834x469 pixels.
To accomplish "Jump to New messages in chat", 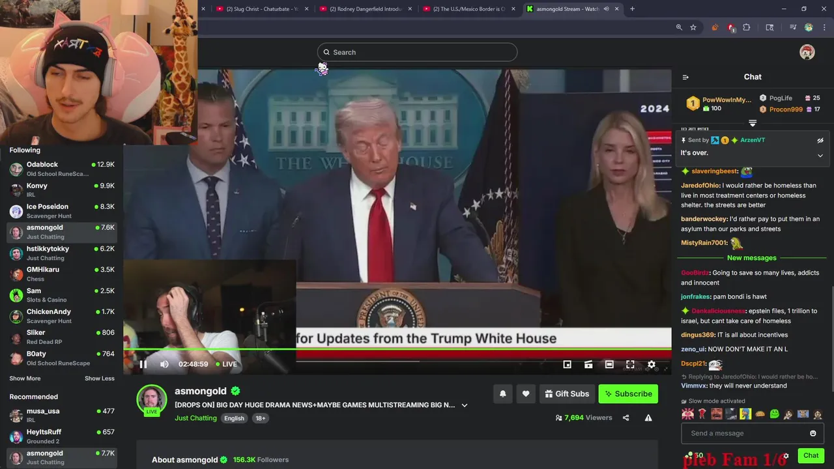I will tap(752, 258).
